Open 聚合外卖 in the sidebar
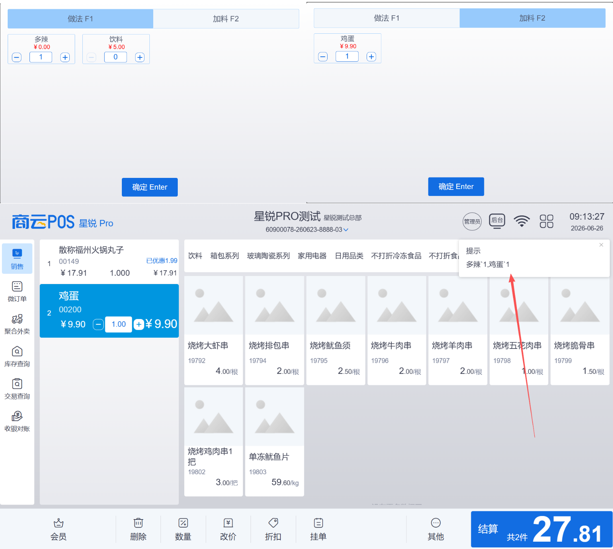 click(17, 319)
